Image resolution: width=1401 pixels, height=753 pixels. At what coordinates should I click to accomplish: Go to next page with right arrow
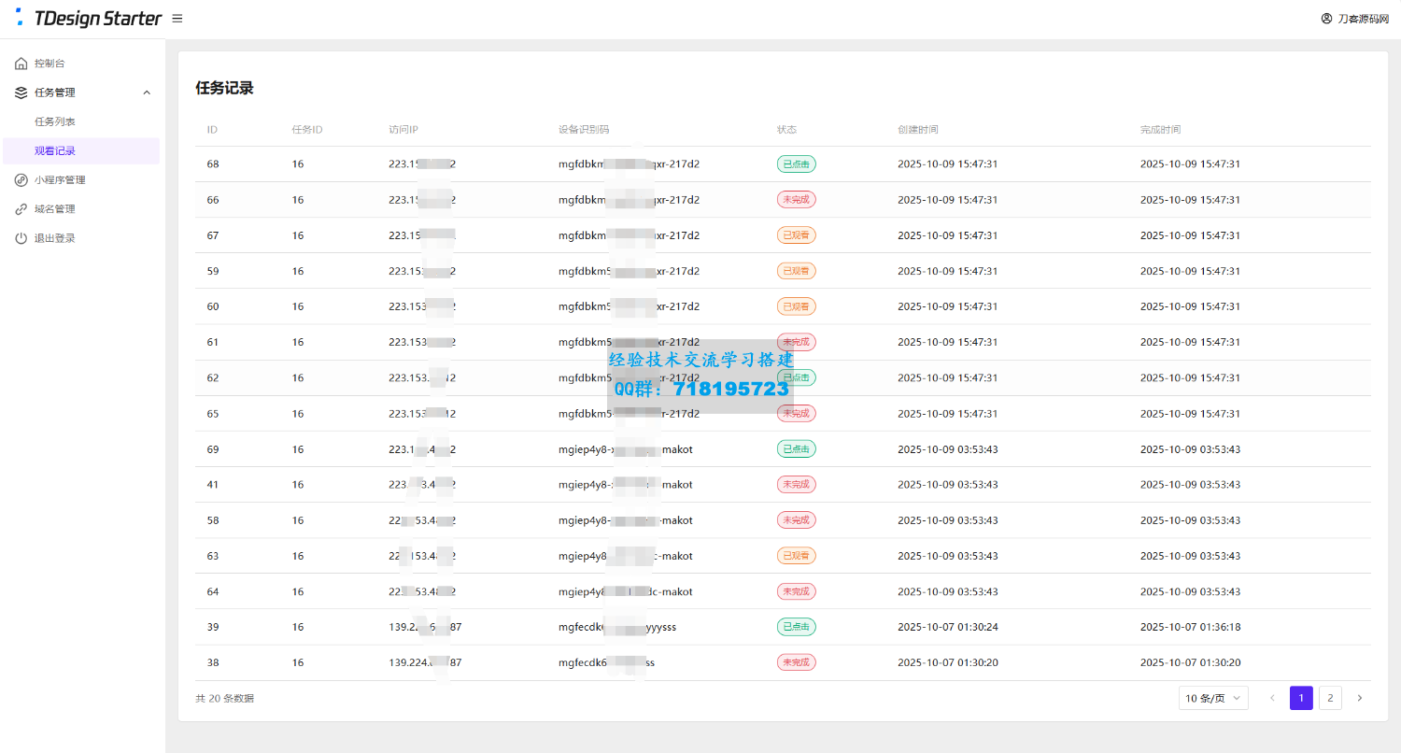(x=1359, y=698)
